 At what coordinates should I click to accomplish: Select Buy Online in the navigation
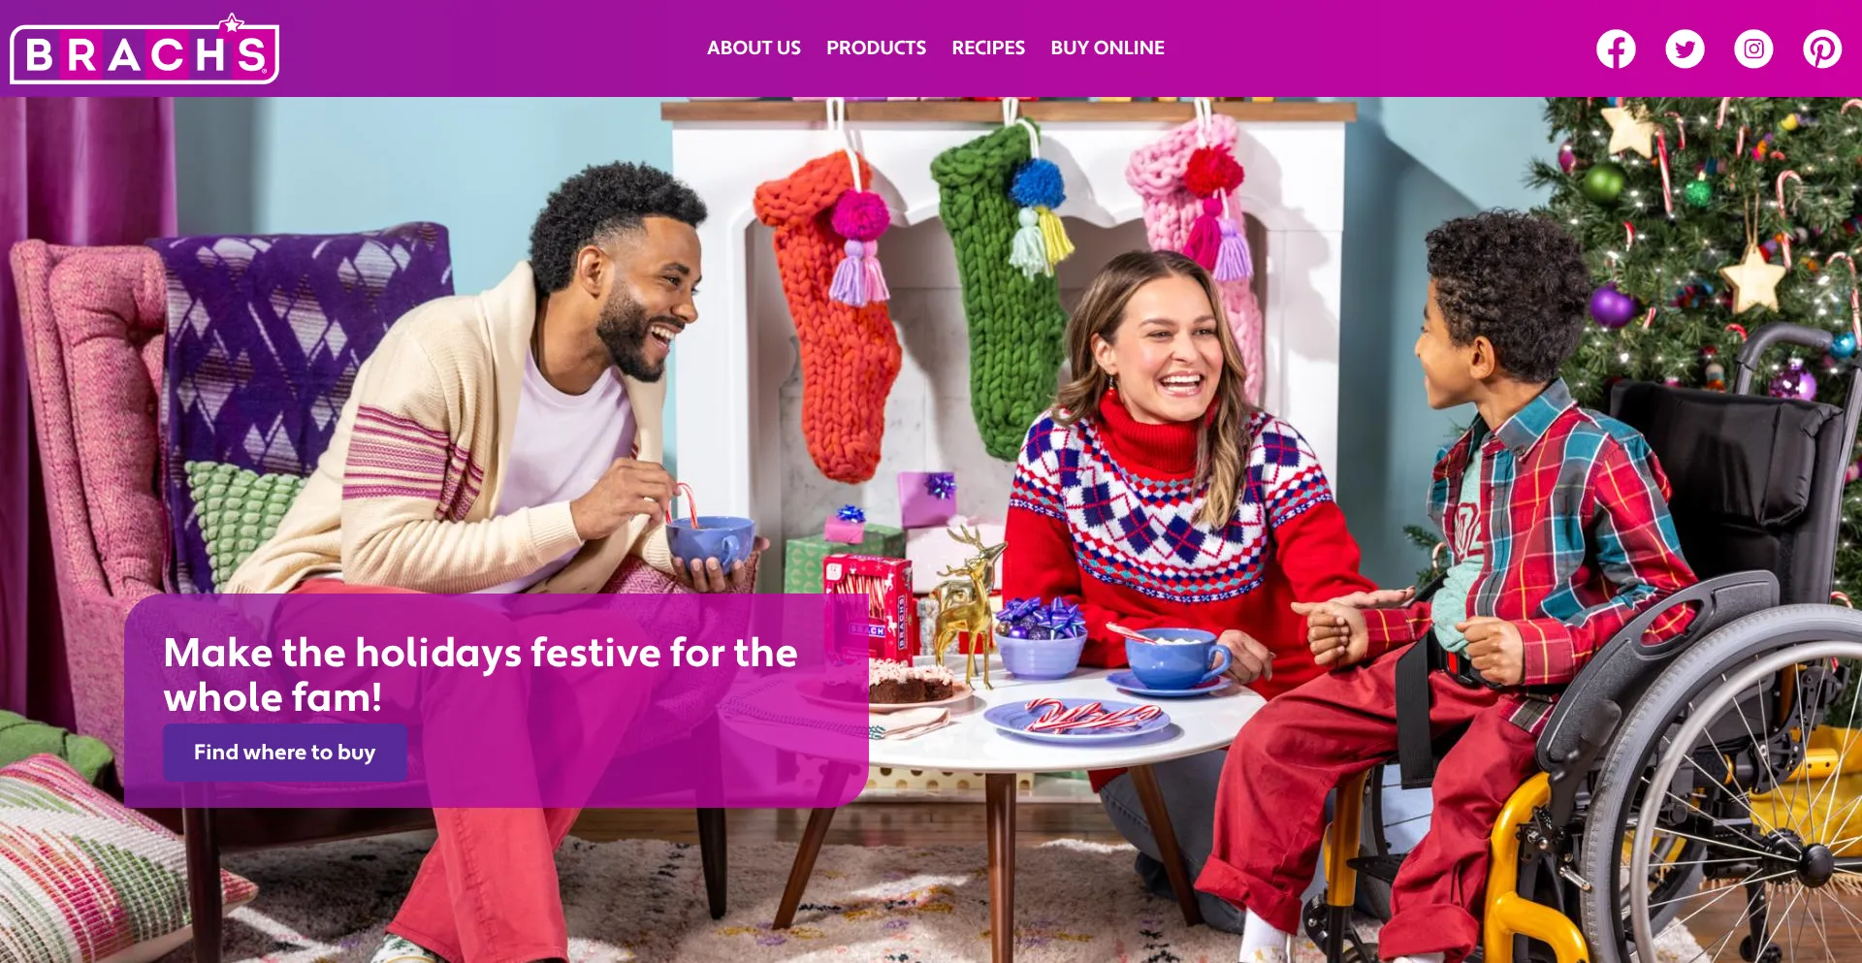pos(1108,48)
